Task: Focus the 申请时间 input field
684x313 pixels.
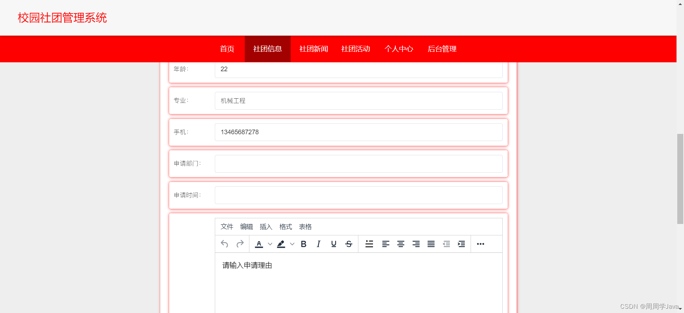Action: tap(358, 195)
